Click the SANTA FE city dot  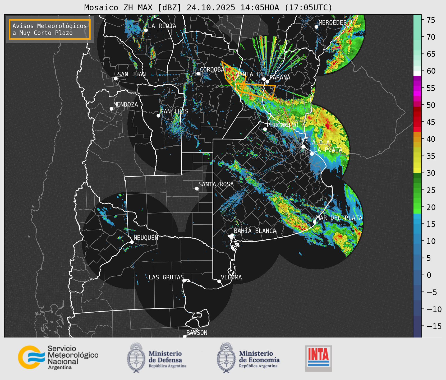264,79
